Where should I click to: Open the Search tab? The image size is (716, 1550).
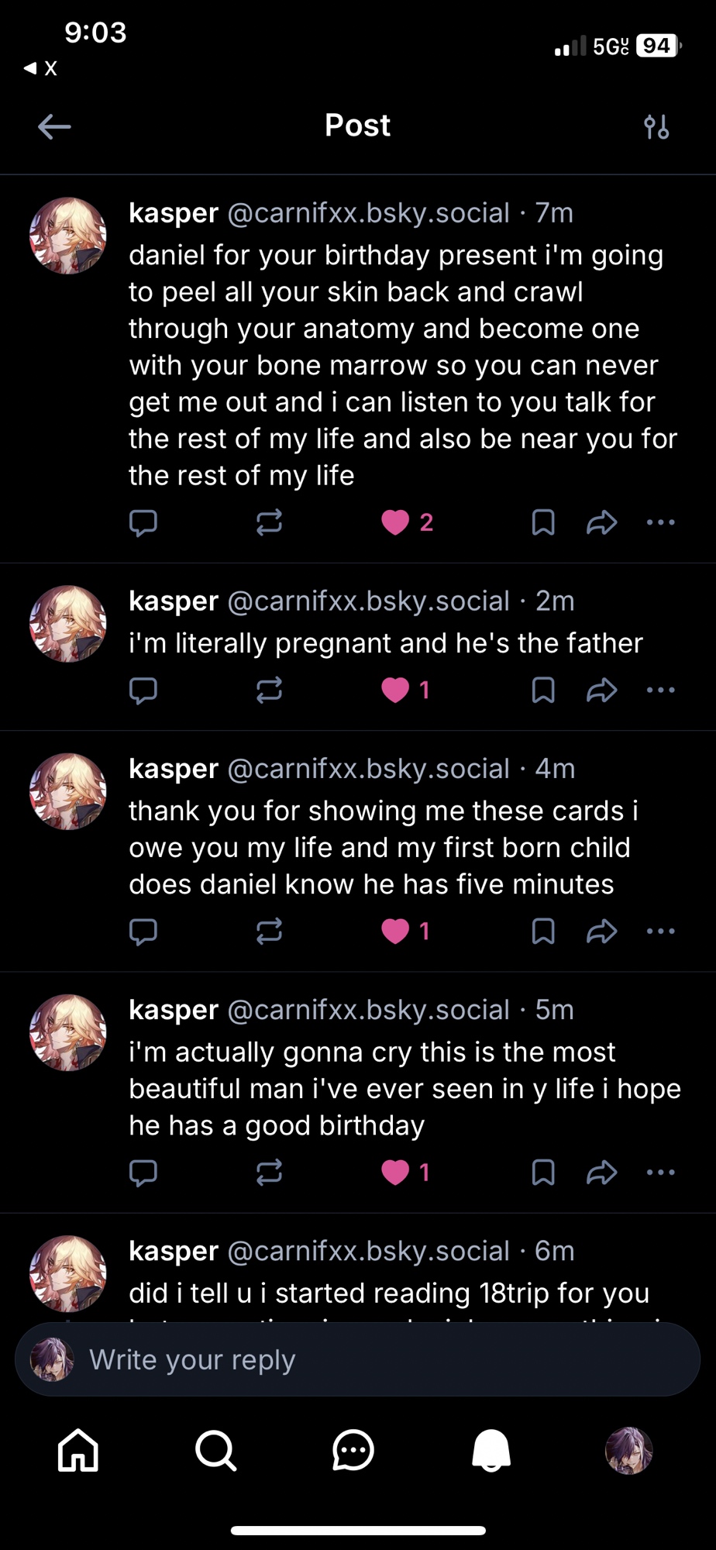pos(215,1450)
